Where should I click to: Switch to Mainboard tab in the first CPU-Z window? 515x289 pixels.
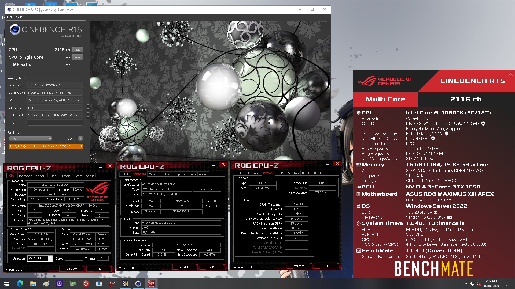[x=26, y=176]
